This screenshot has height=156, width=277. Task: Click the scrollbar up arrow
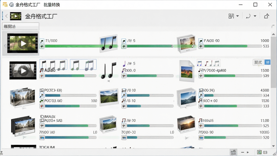(273, 34)
